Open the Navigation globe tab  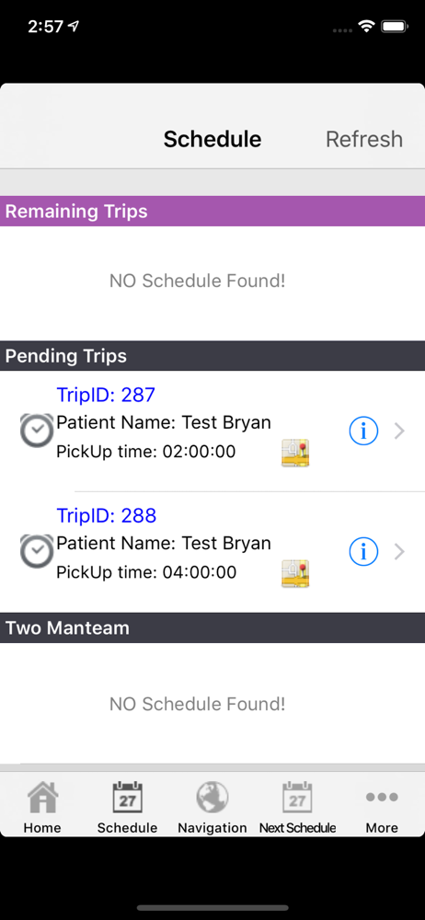[x=212, y=808]
